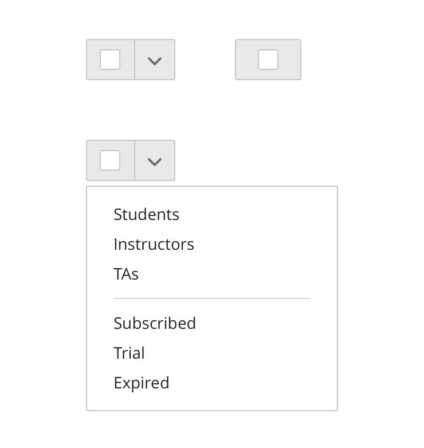The height and width of the screenshot is (448, 424).
Task: Toggle the standalone checkbox without a dropdown arrow
Action: click(x=268, y=60)
